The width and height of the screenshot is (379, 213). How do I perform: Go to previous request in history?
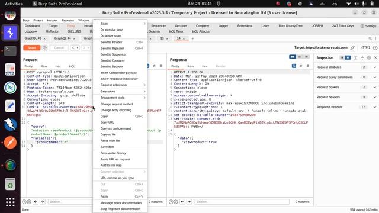point(73,48)
